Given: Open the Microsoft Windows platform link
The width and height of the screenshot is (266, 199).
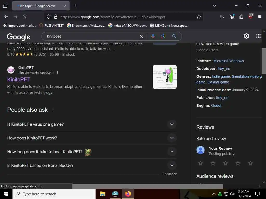Looking at the screenshot, I should [229, 61].
